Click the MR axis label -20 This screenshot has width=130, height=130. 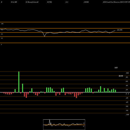tap(127, 98)
